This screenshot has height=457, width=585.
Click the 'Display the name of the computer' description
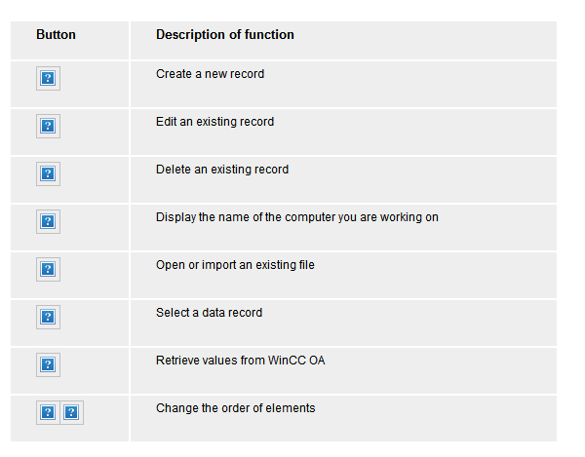[x=296, y=217]
